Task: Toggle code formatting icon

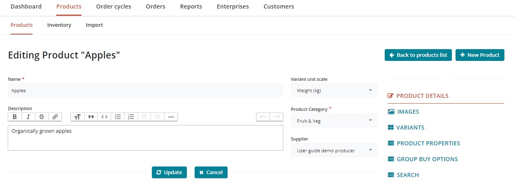Action: point(104,117)
